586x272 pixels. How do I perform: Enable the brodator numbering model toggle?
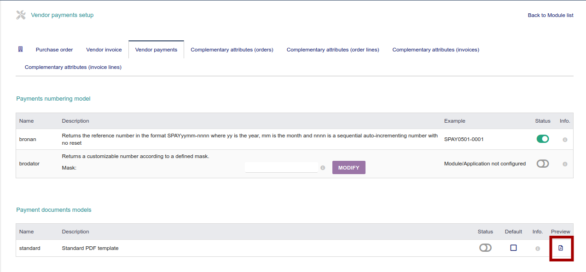(x=542, y=163)
